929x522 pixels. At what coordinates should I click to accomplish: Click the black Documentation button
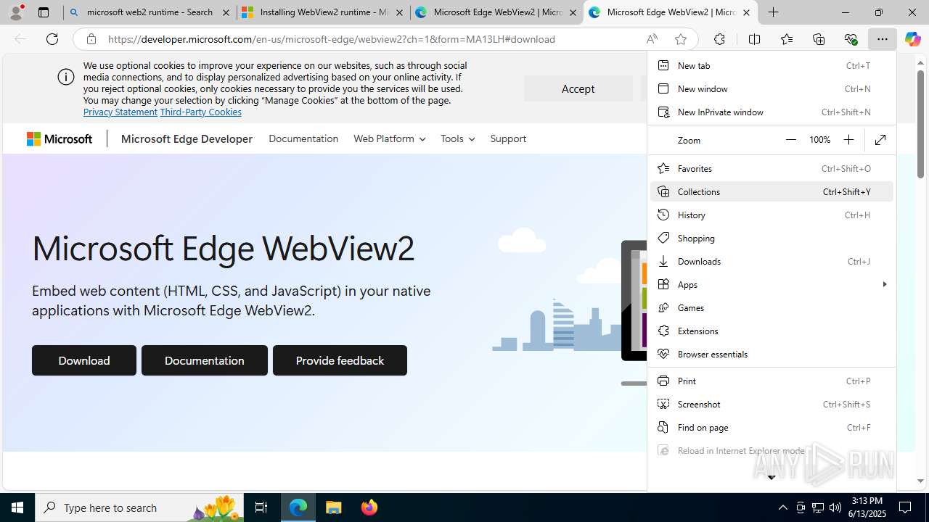205,360
